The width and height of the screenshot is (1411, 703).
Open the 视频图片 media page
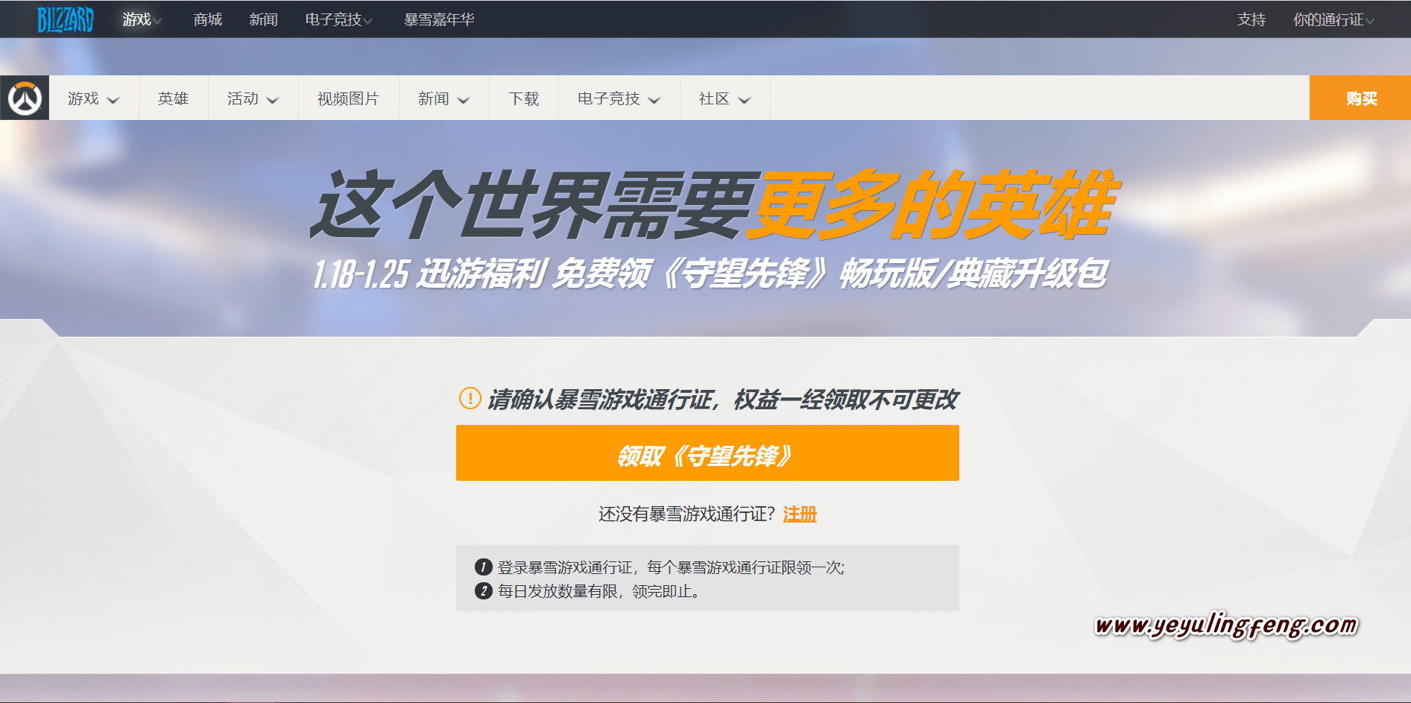pyautogui.click(x=348, y=98)
